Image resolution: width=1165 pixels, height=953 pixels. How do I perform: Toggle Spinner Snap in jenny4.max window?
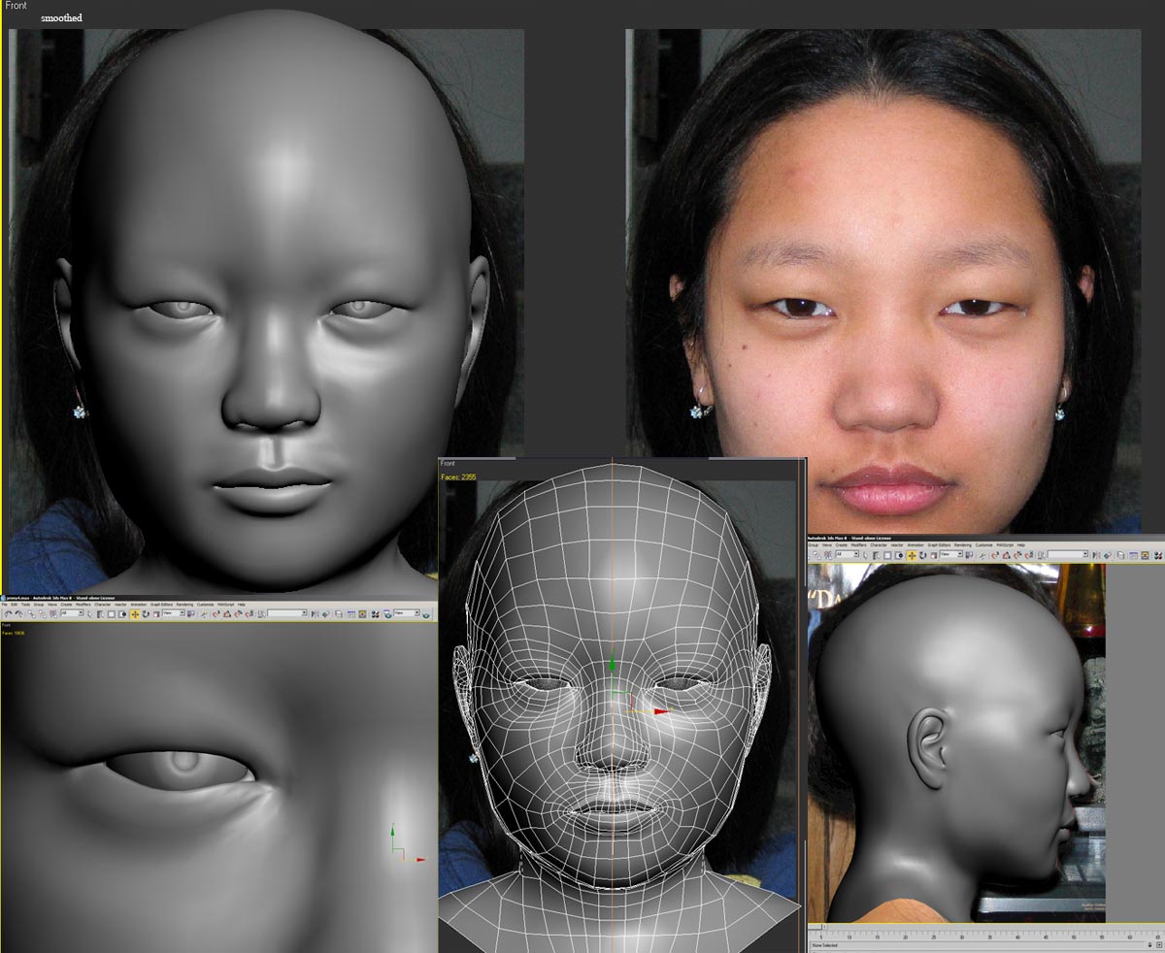point(250,614)
